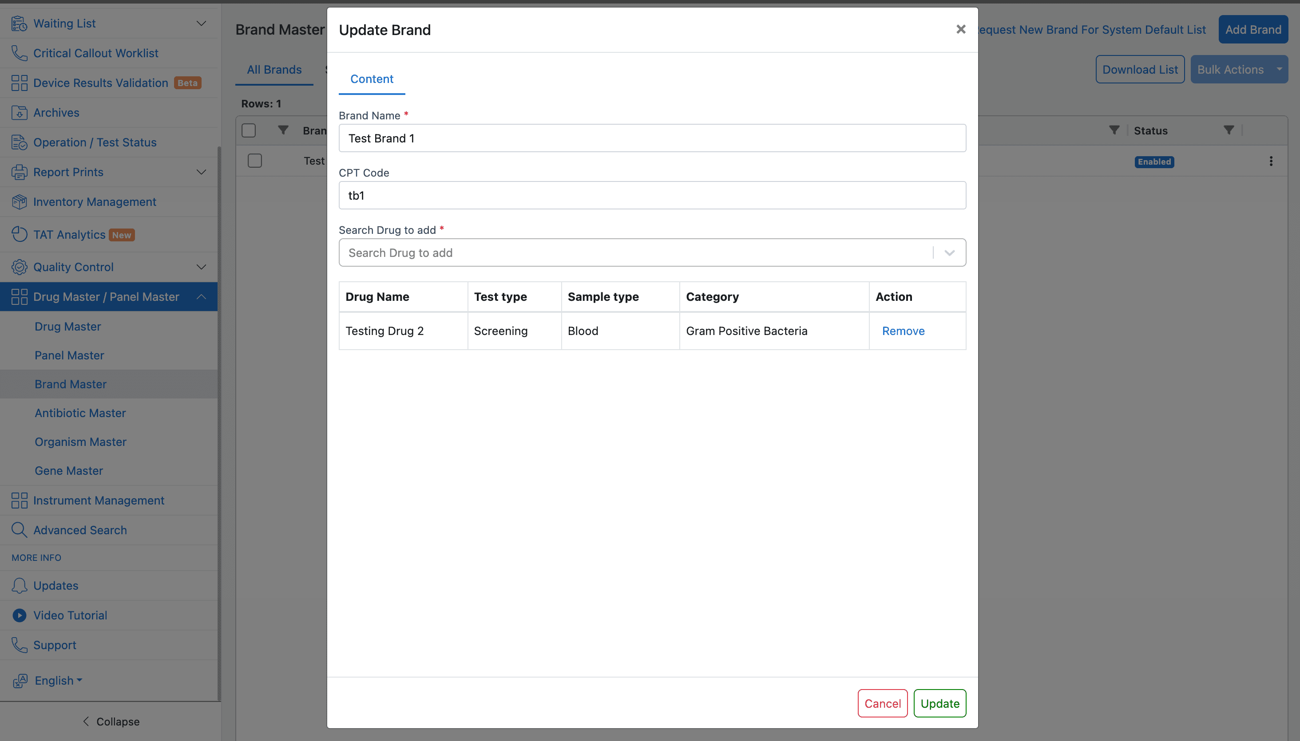Open the English language dropdown

(x=58, y=681)
